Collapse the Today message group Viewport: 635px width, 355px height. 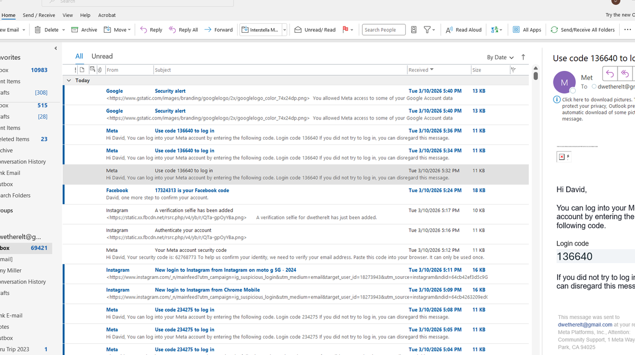pyautogui.click(x=68, y=80)
